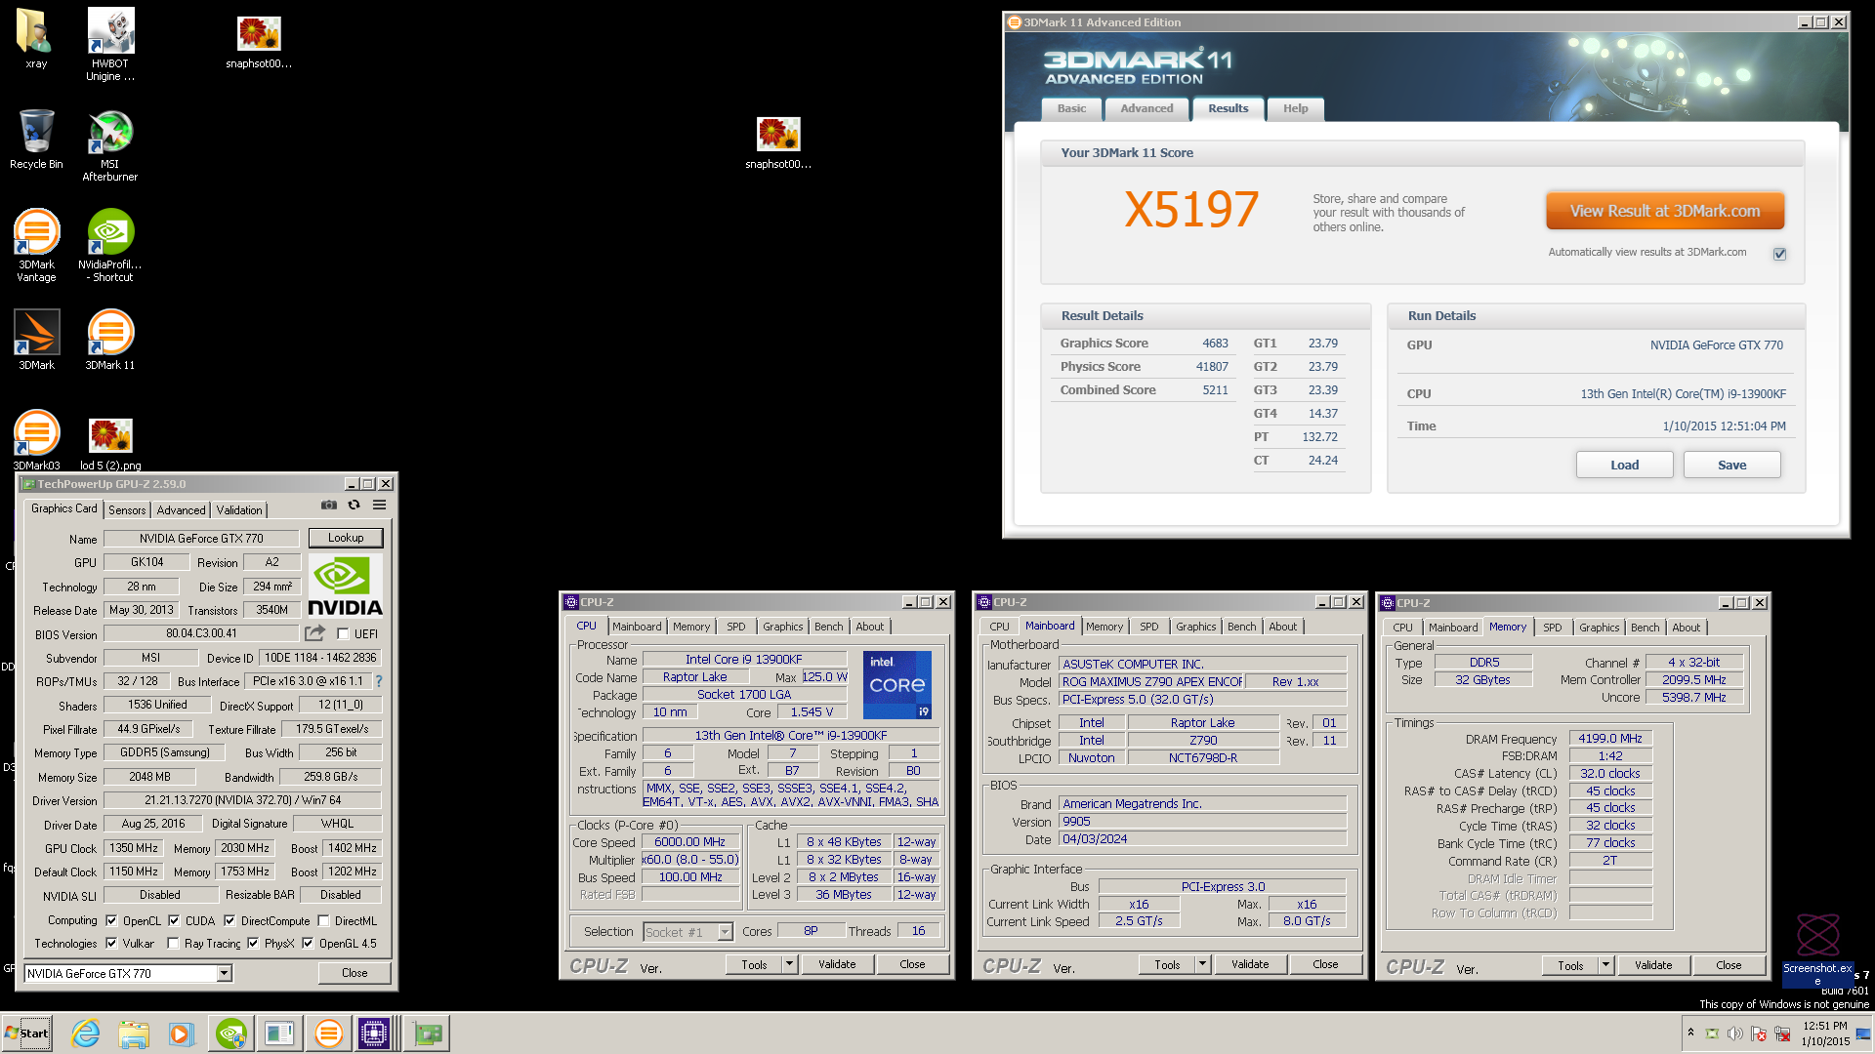1875x1054 pixels.
Task: Open Sensors tab in GPU-Z
Action: [127, 509]
